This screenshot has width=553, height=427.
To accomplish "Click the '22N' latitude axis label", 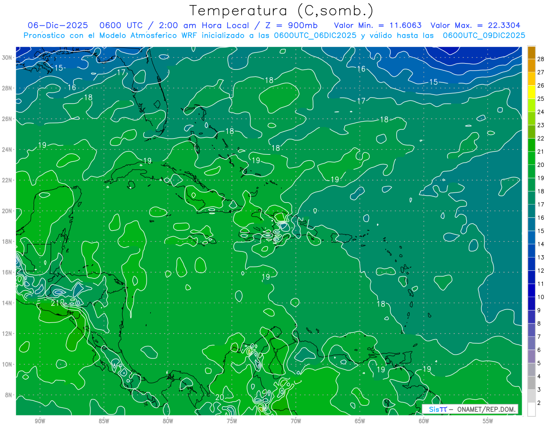I will click(x=8, y=180).
